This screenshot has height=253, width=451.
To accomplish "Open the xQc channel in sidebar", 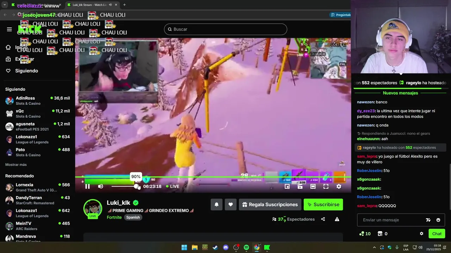I will (37, 113).
